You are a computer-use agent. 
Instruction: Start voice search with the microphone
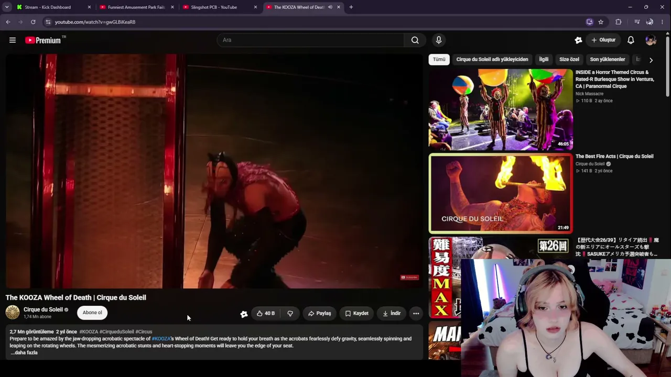(x=439, y=40)
